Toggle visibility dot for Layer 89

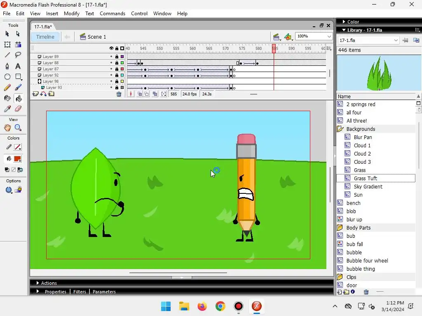coord(111,56)
